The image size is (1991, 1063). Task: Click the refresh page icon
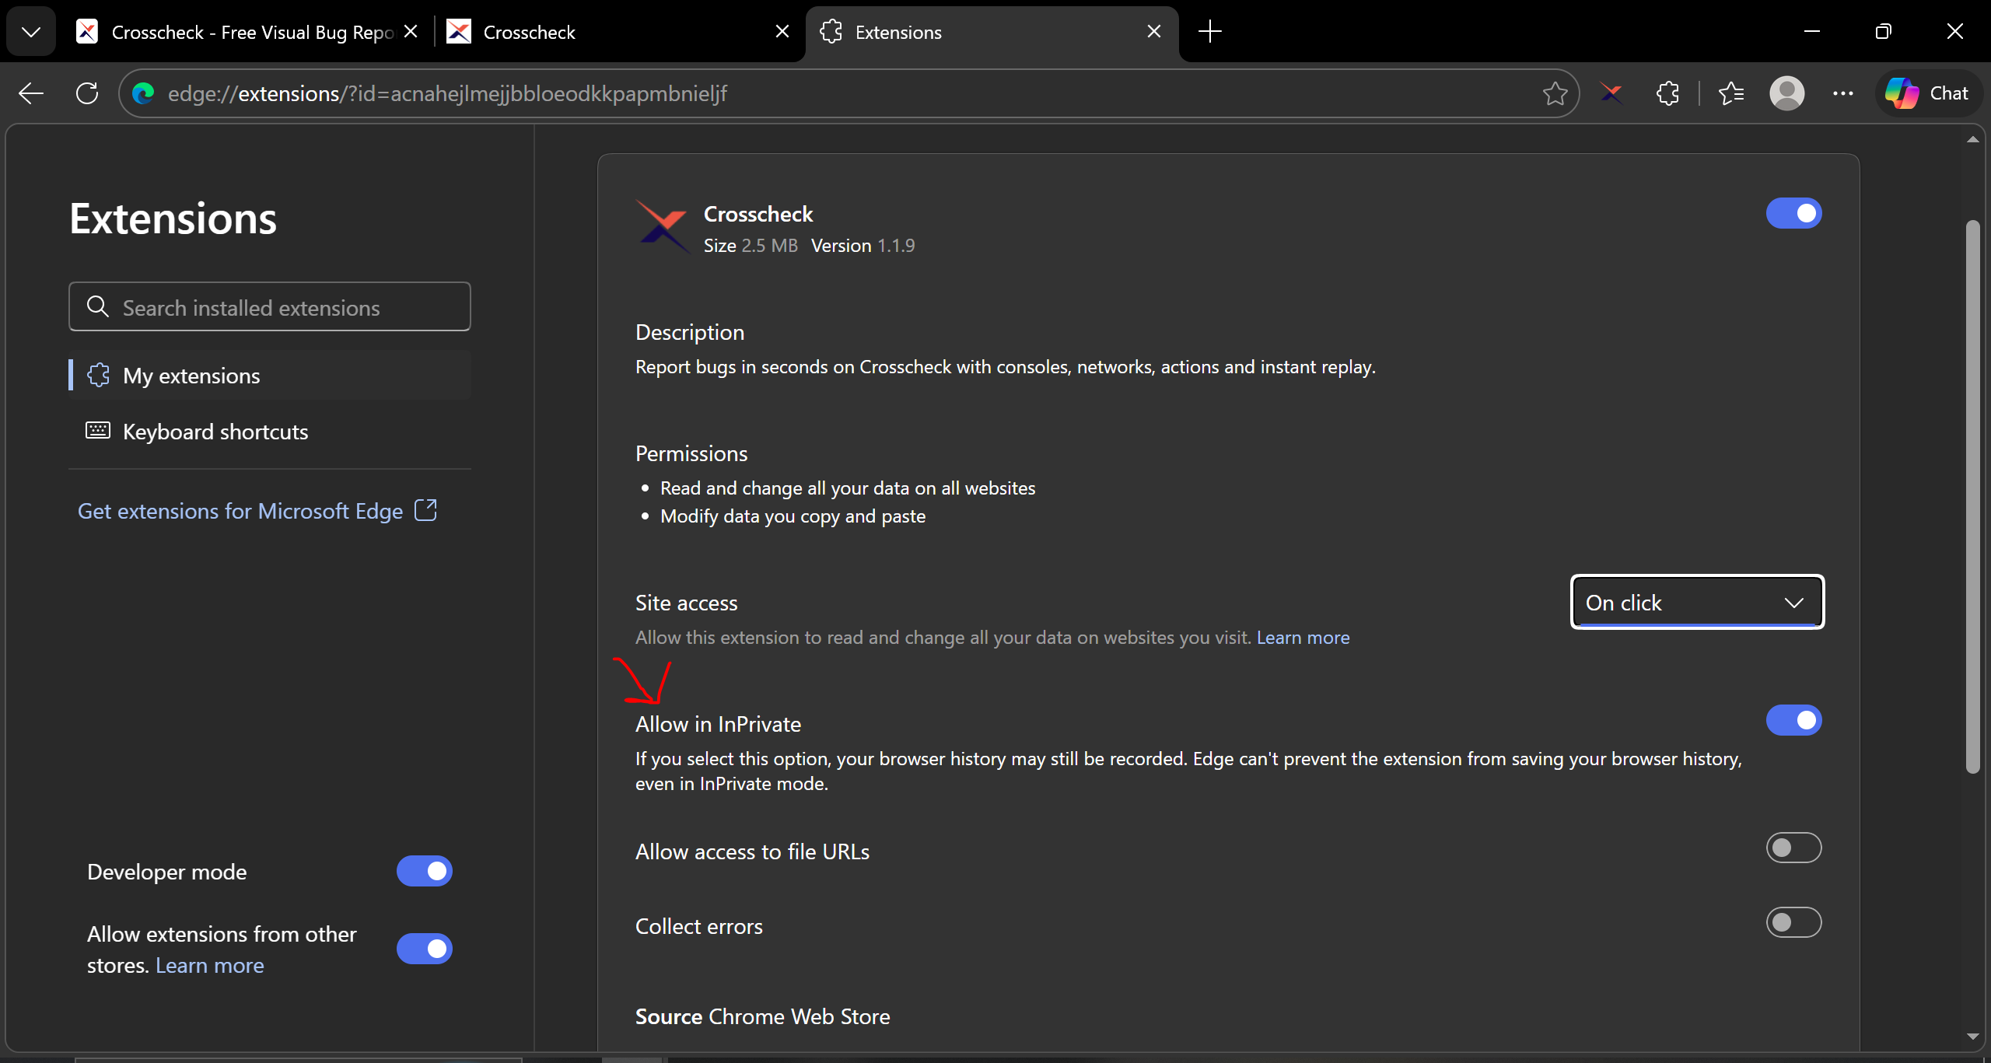[x=87, y=93]
